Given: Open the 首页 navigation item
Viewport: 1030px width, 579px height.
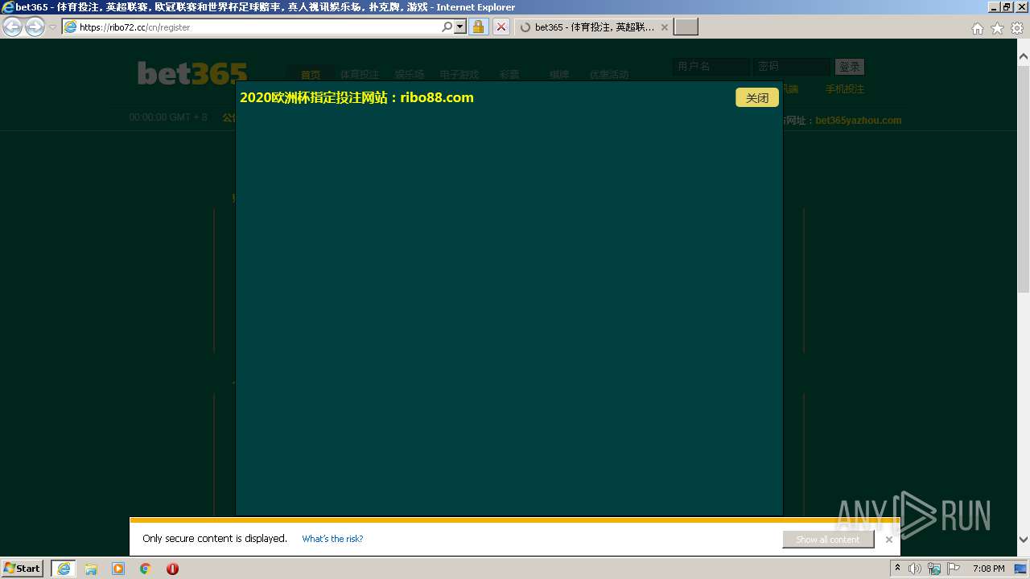Looking at the screenshot, I should (x=311, y=74).
